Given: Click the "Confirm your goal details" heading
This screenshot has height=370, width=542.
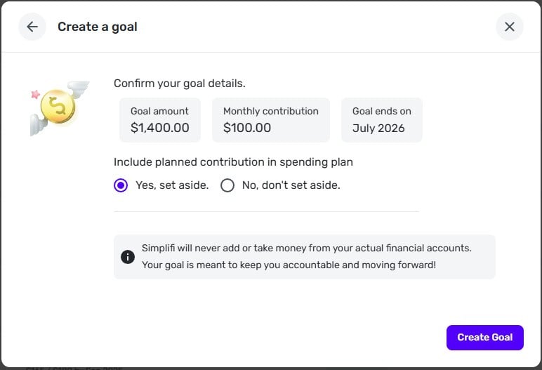Looking at the screenshot, I should point(180,83).
